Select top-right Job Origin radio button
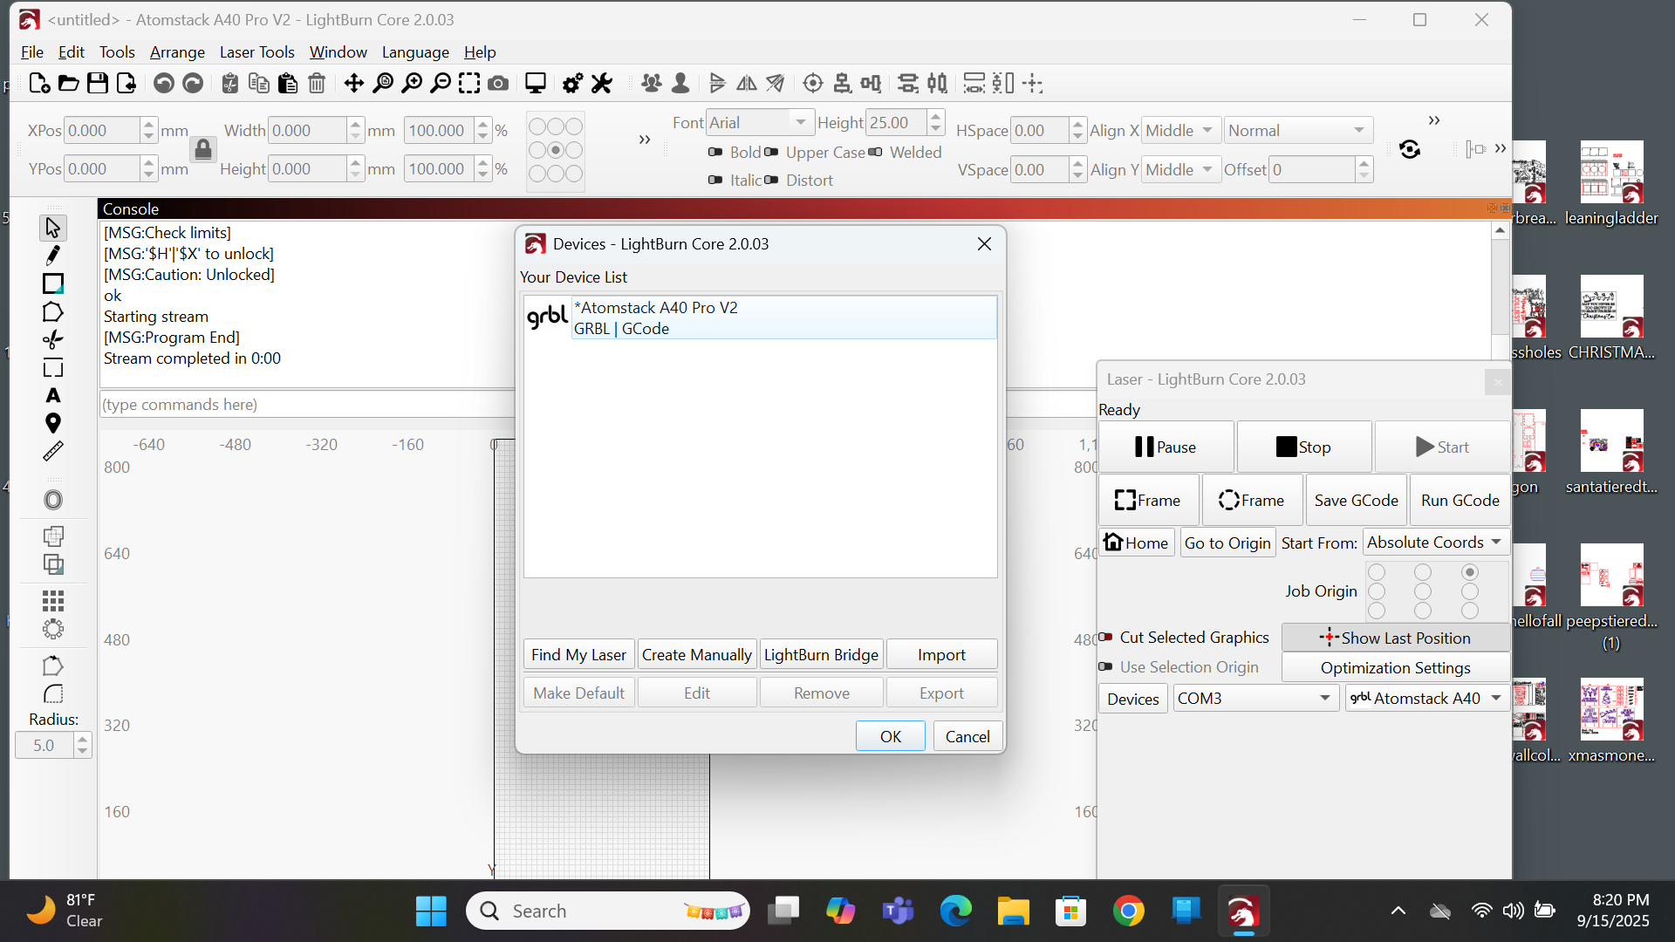Viewport: 1675px width, 942px height. pos(1470,572)
